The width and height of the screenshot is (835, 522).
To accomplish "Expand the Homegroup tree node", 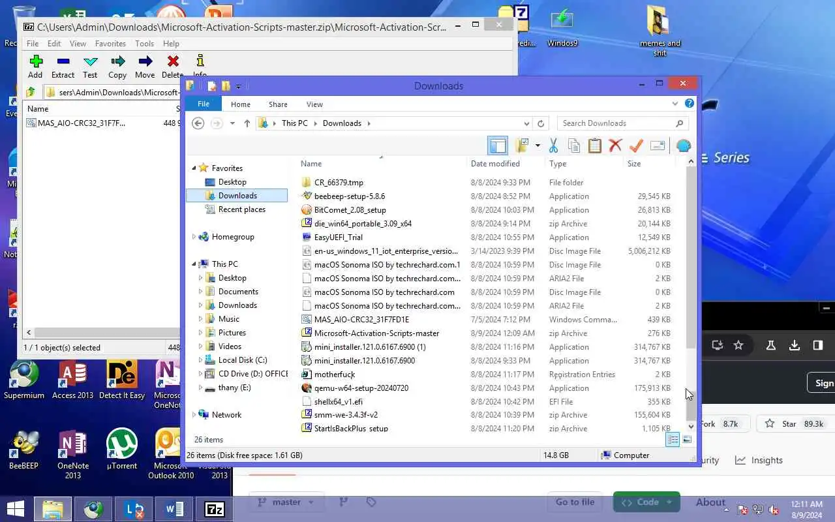I will coord(194,237).
